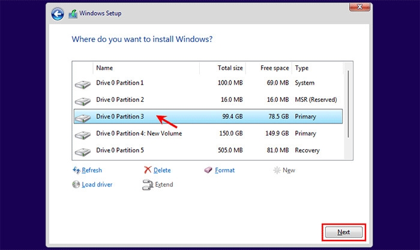Click the blue back arrow button
This screenshot has height=250, width=420.
[x=58, y=14]
